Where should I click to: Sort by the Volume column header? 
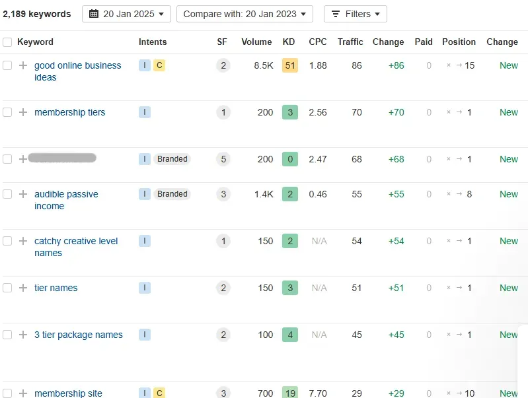256,42
